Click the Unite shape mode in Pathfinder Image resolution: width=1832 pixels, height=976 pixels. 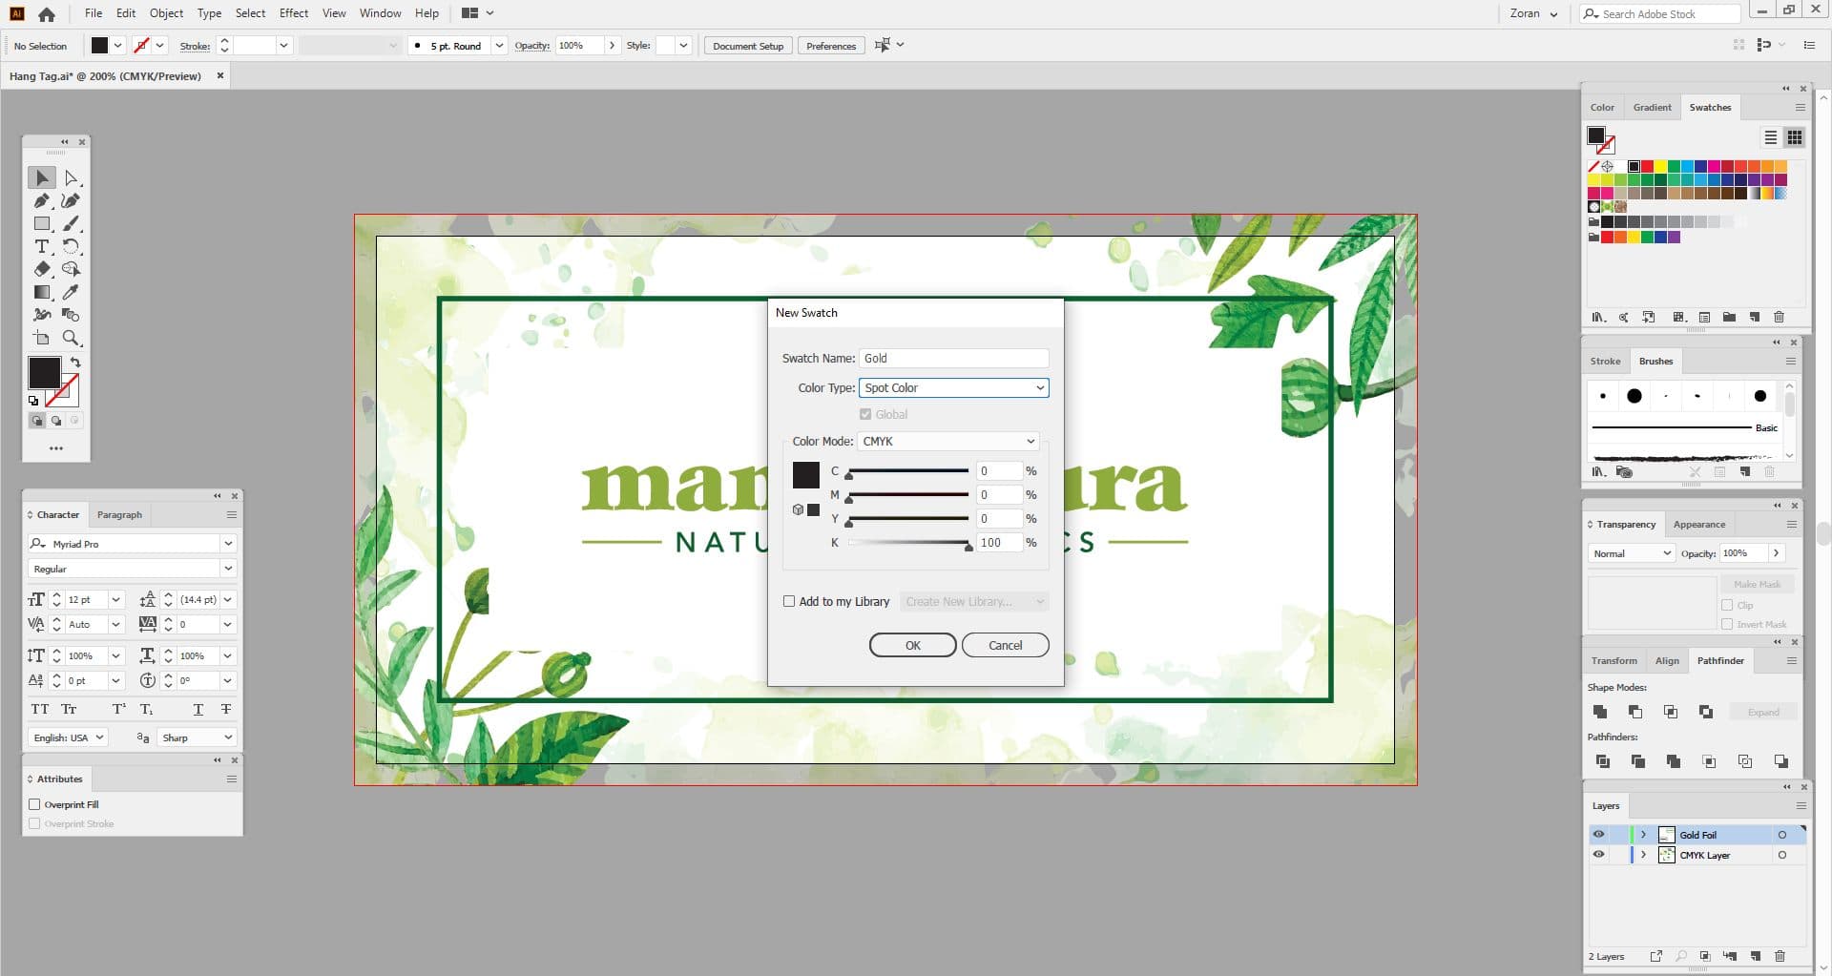pyautogui.click(x=1600, y=711)
